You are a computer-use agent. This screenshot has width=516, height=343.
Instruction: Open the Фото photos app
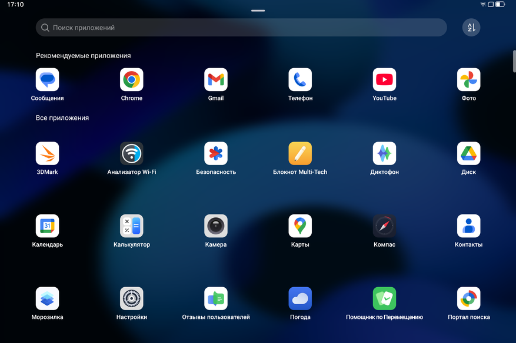pos(468,79)
